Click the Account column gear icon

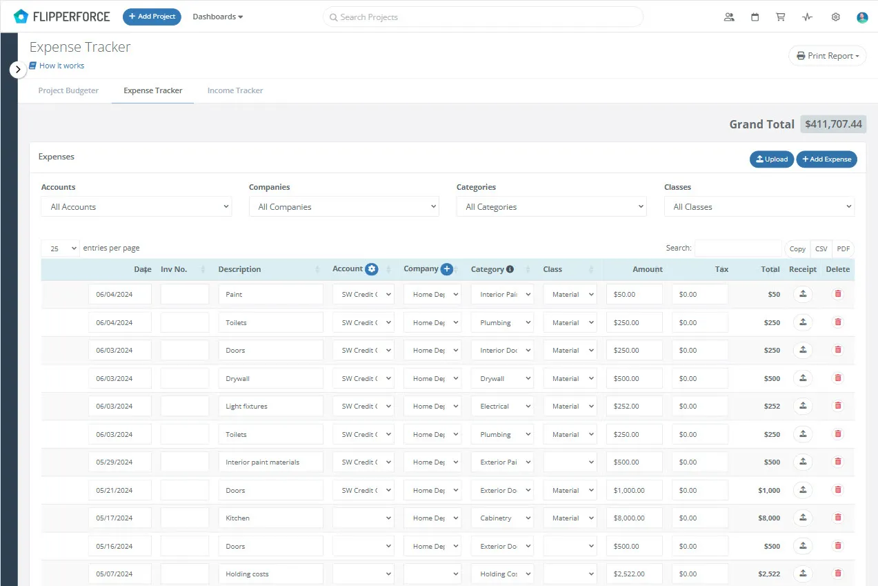pyautogui.click(x=372, y=269)
